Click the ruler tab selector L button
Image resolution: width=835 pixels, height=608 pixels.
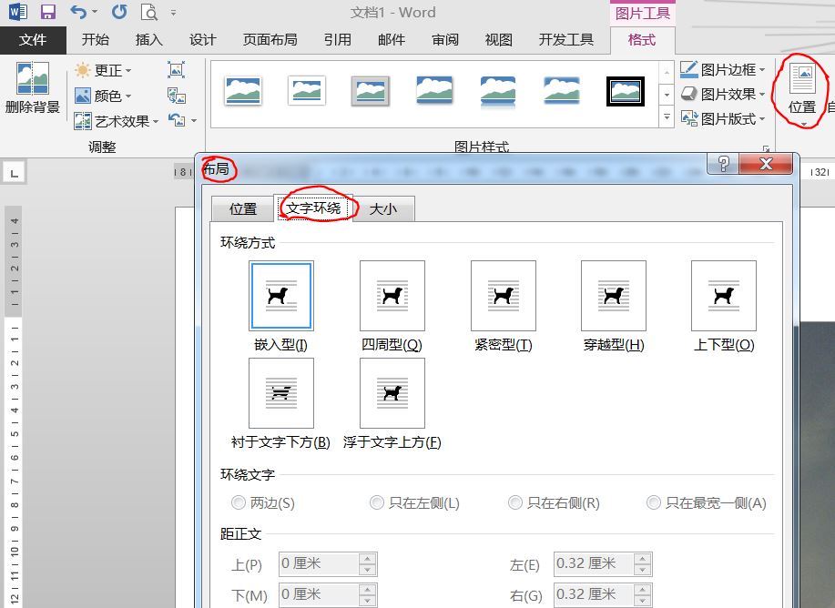click(x=14, y=174)
